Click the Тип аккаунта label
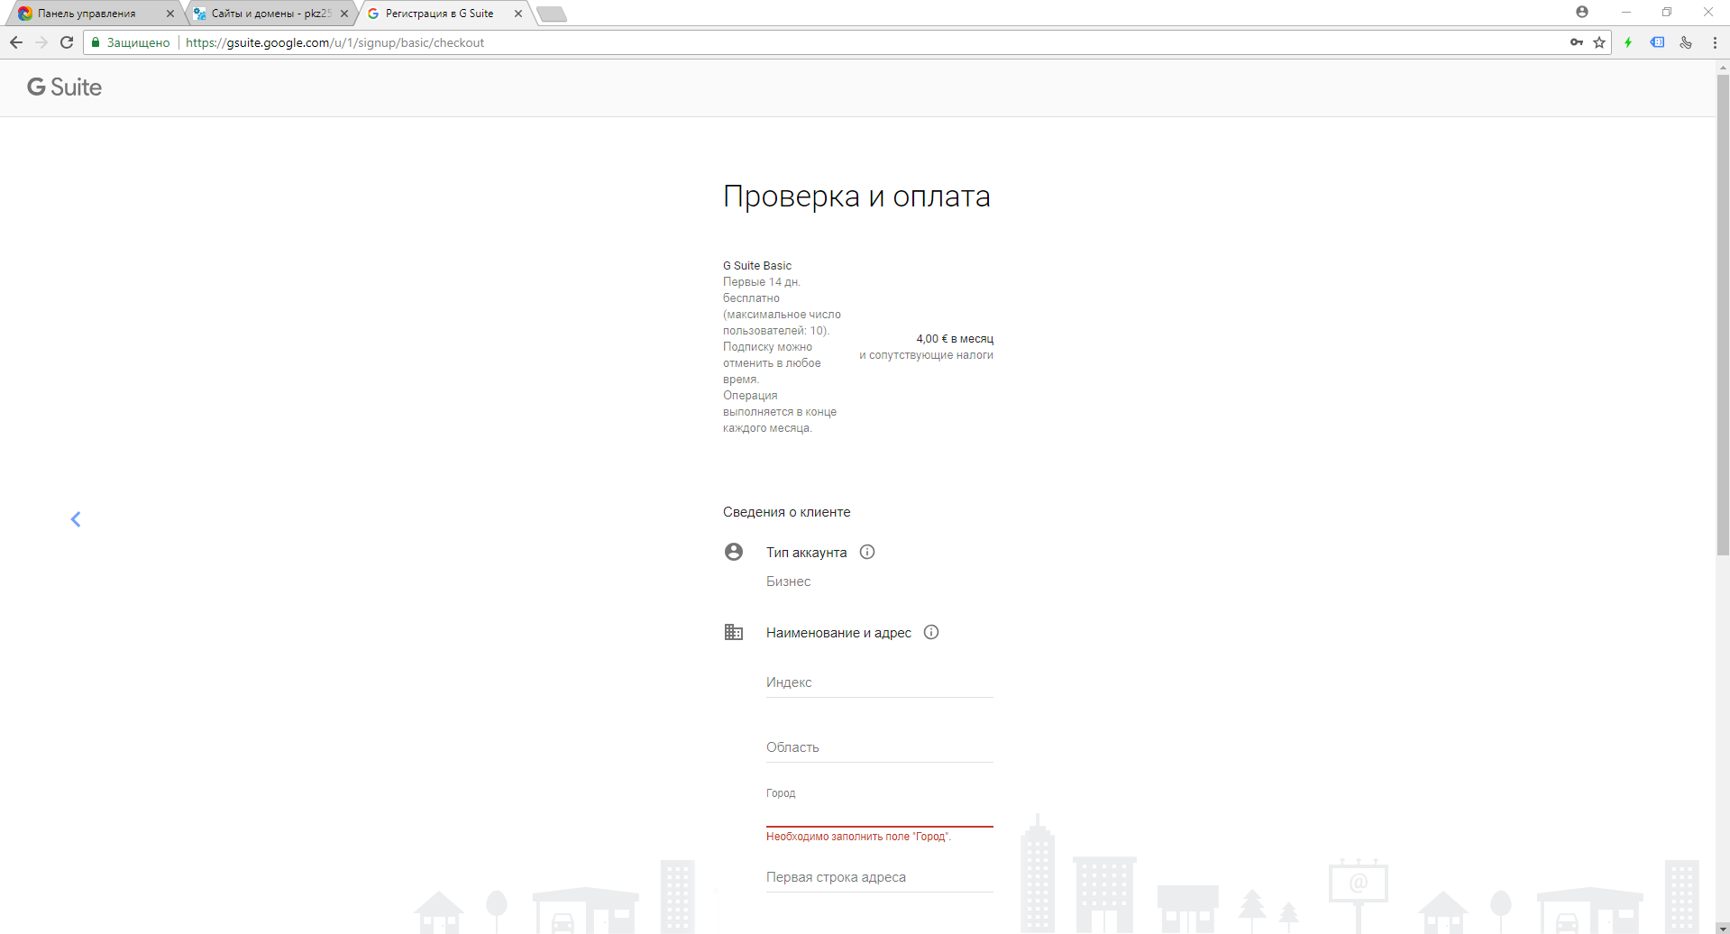This screenshot has width=1730, height=934. point(807,553)
